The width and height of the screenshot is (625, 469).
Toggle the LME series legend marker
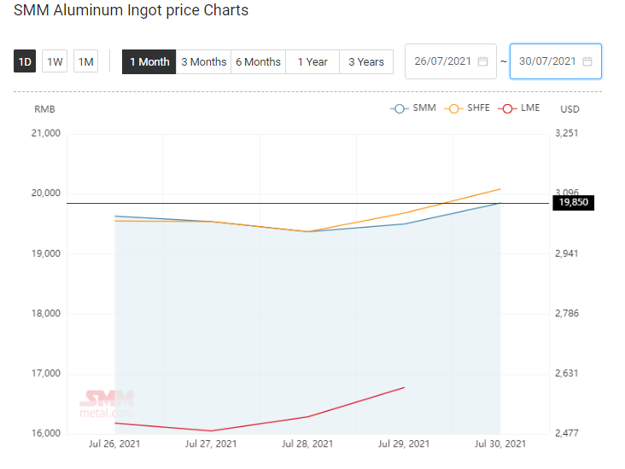tap(507, 108)
